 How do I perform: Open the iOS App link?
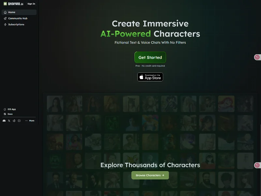point(10,109)
